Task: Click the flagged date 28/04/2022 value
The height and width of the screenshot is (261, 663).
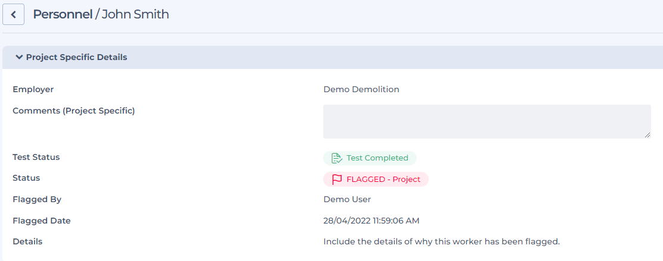Action: (x=371, y=221)
